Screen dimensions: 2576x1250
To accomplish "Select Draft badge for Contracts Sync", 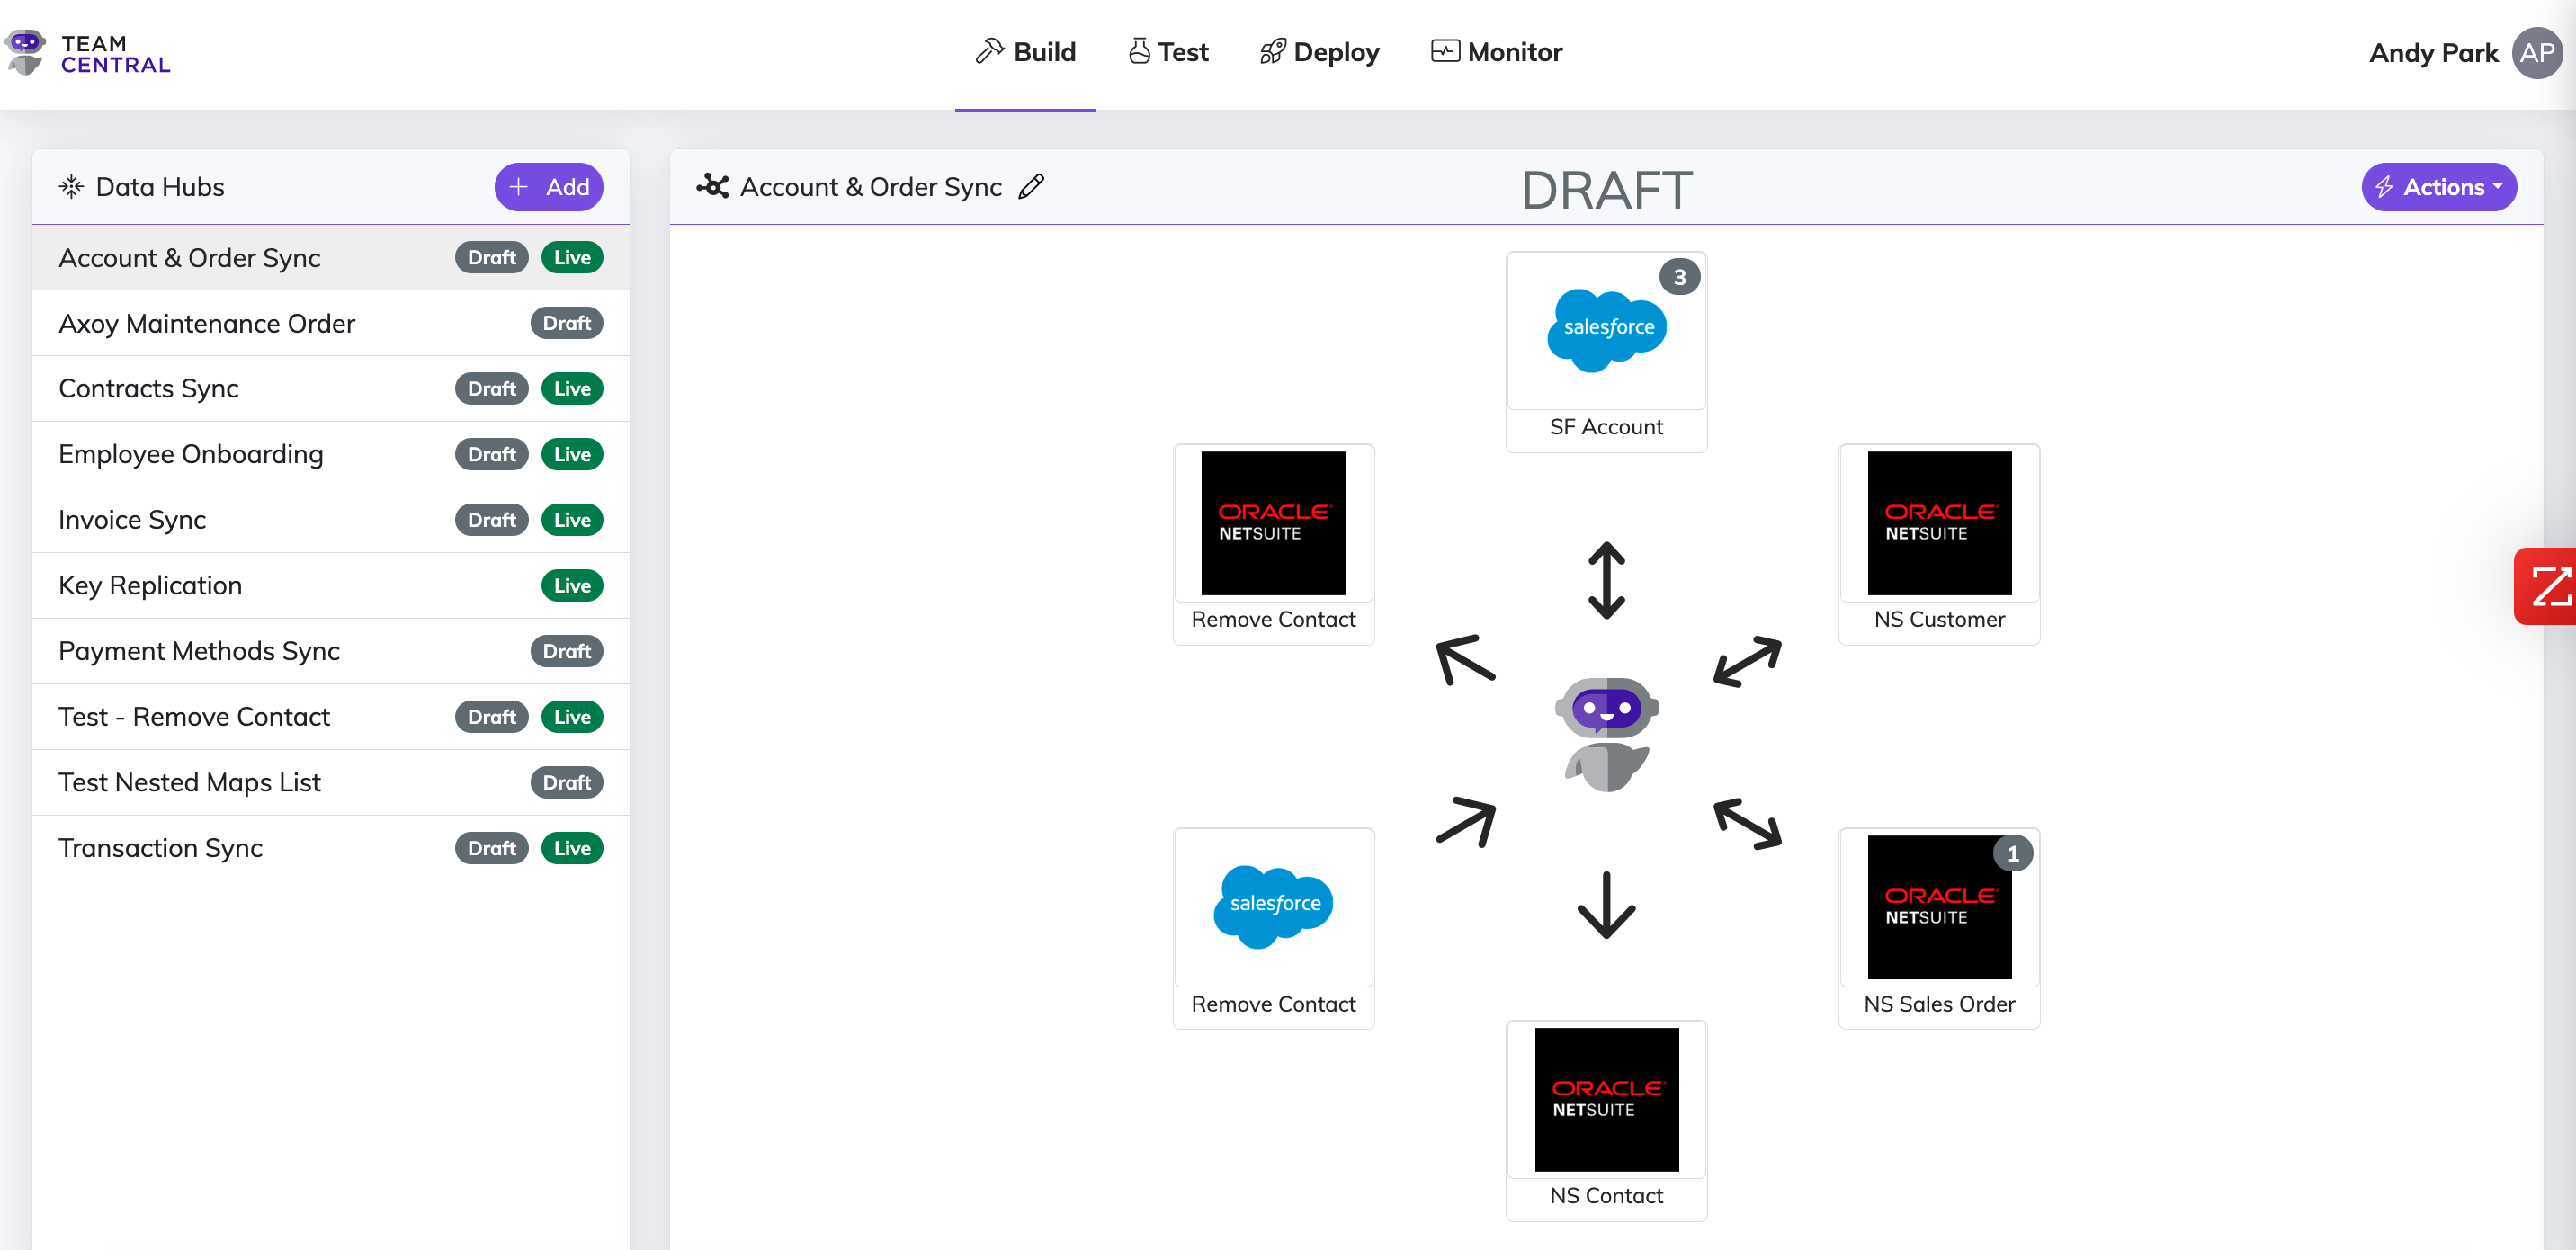I will (491, 389).
